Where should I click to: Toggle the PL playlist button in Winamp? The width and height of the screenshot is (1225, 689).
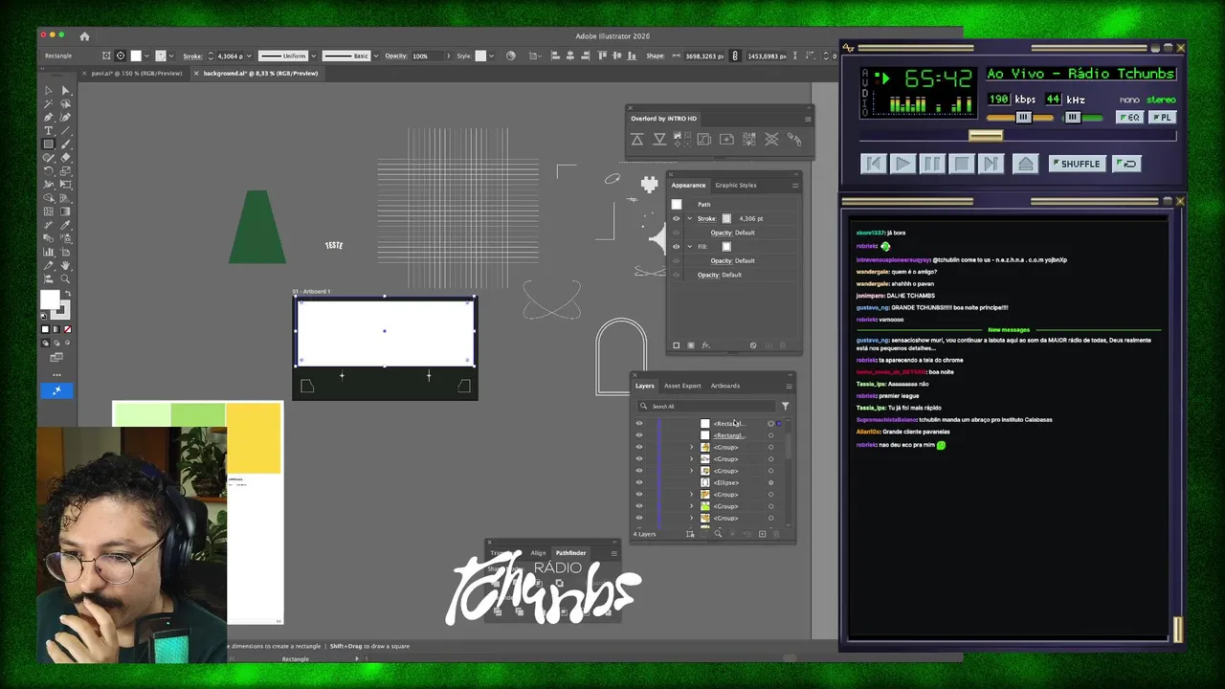1163,117
